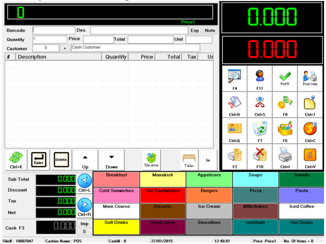Click the Ctrl+I printer icon

pyautogui.click(x=285, y=157)
